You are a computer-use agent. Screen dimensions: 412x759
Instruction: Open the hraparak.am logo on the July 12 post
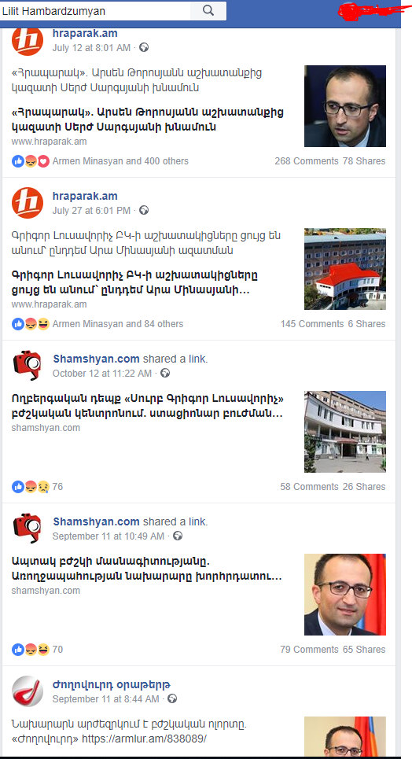[28, 41]
